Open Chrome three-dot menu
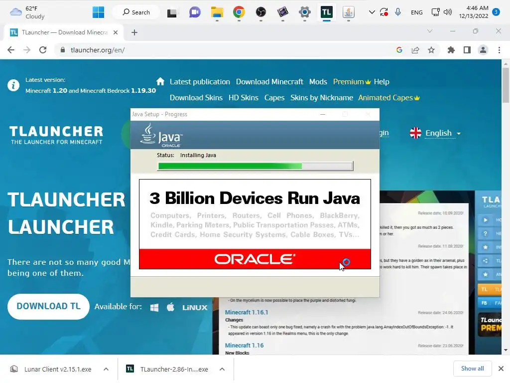510x383 pixels. [x=499, y=50]
